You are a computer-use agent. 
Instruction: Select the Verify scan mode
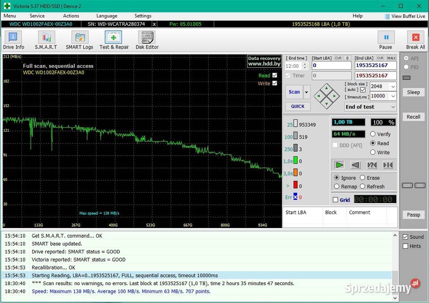373,134
